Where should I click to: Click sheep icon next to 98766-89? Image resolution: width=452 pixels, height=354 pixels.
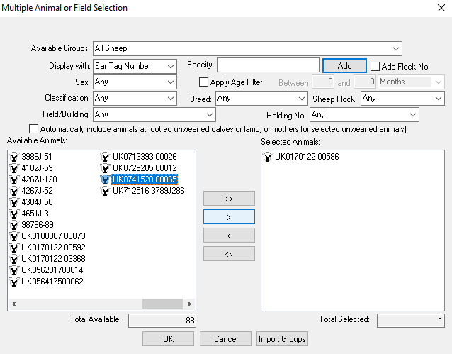pyautogui.click(x=13, y=225)
